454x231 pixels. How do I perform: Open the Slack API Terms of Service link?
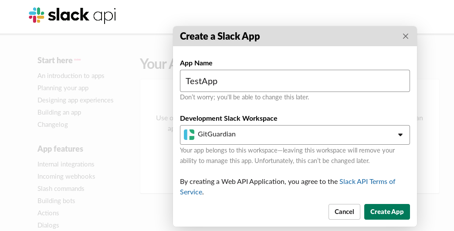coord(367,181)
